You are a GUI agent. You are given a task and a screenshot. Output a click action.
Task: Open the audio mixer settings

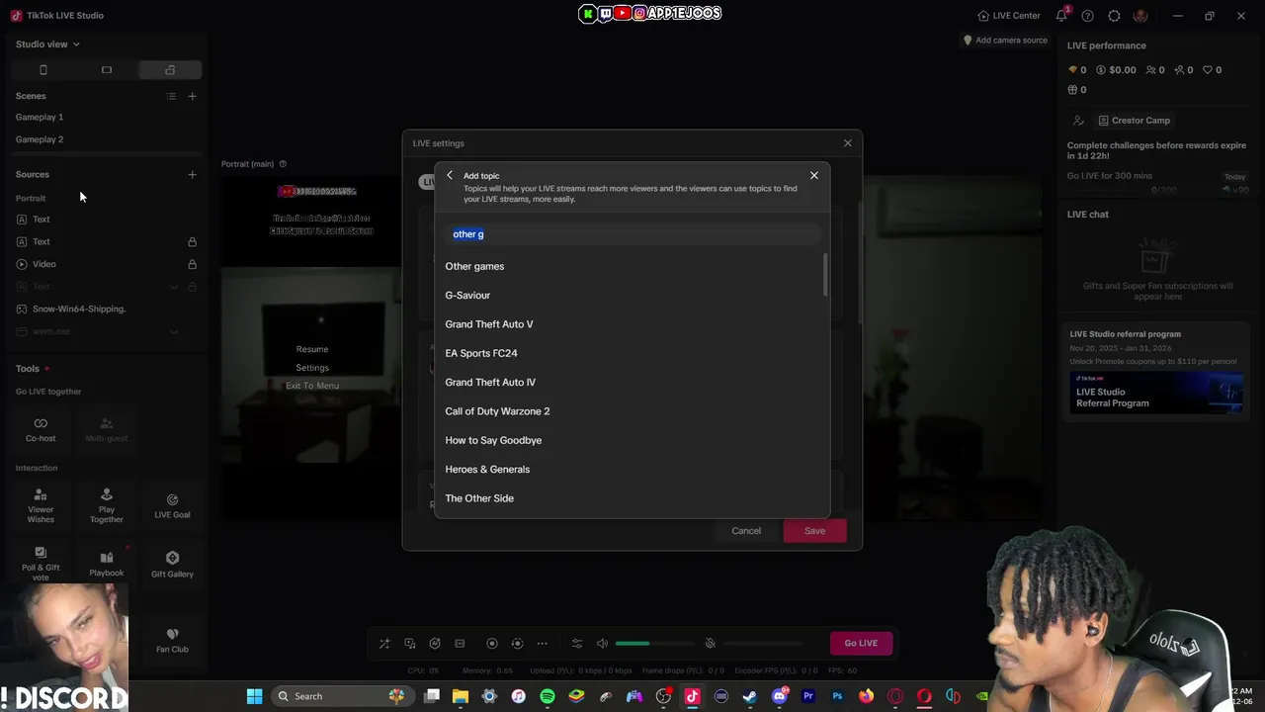click(577, 644)
